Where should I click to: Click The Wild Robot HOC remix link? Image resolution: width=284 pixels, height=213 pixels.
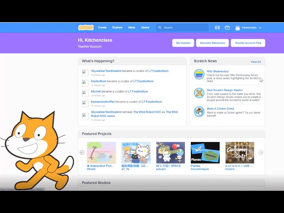click(134, 114)
